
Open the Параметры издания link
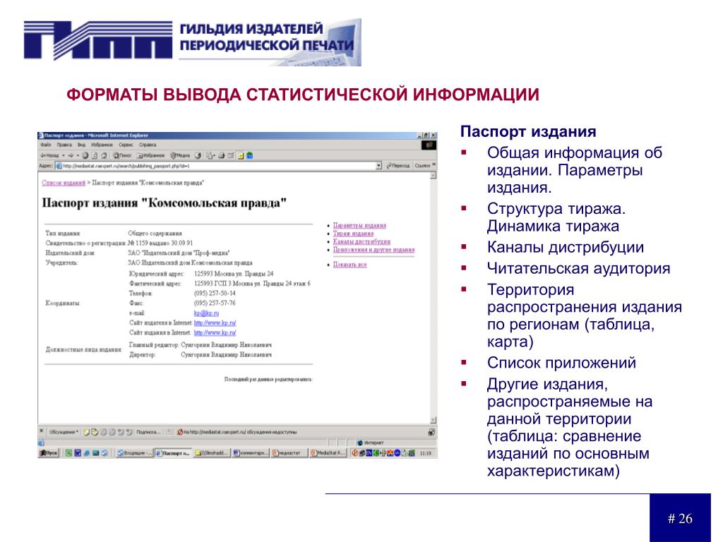[359, 225]
